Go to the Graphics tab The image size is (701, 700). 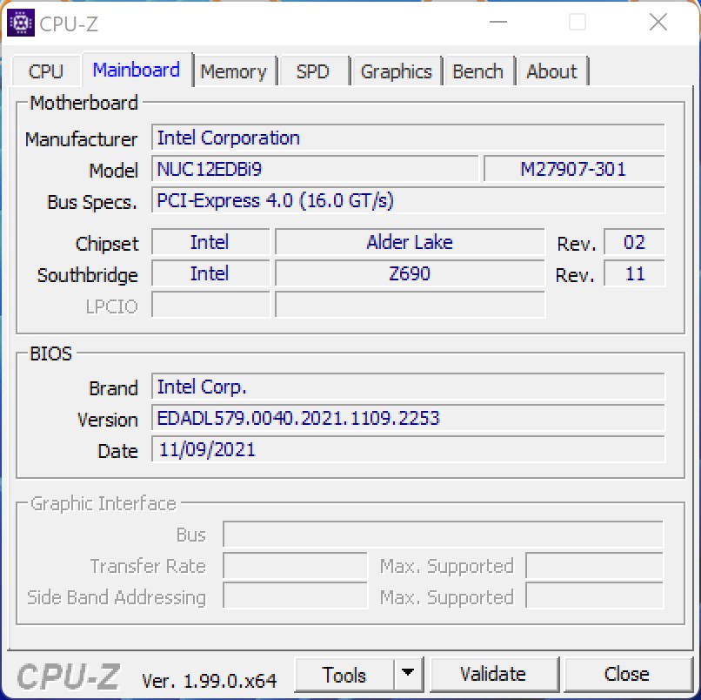(396, 71)
